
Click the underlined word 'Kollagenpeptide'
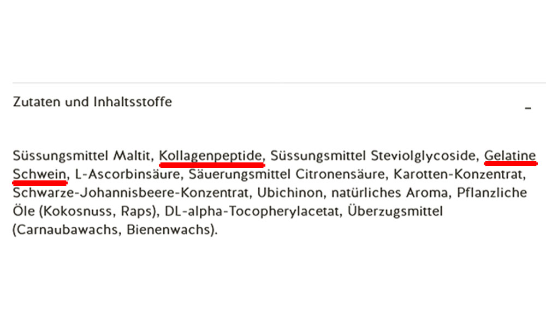click(210, 156)
